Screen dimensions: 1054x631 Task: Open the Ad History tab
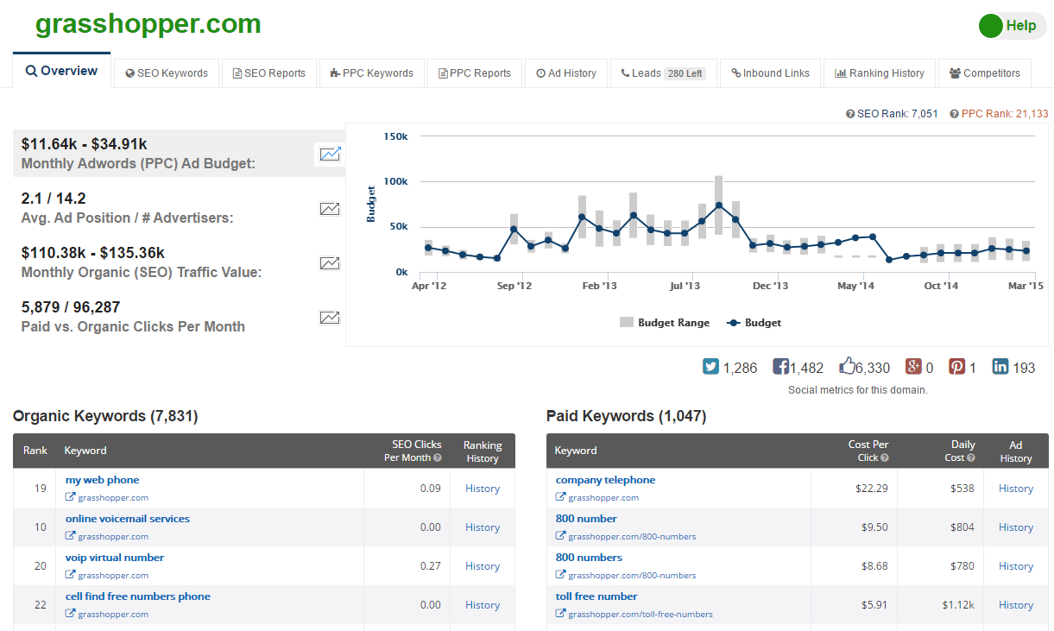(x=566, y=73)
